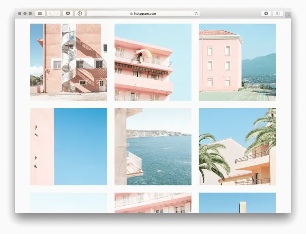Show the Downloads list
Viewport: 306px width, 234px height.
point(266,14)
